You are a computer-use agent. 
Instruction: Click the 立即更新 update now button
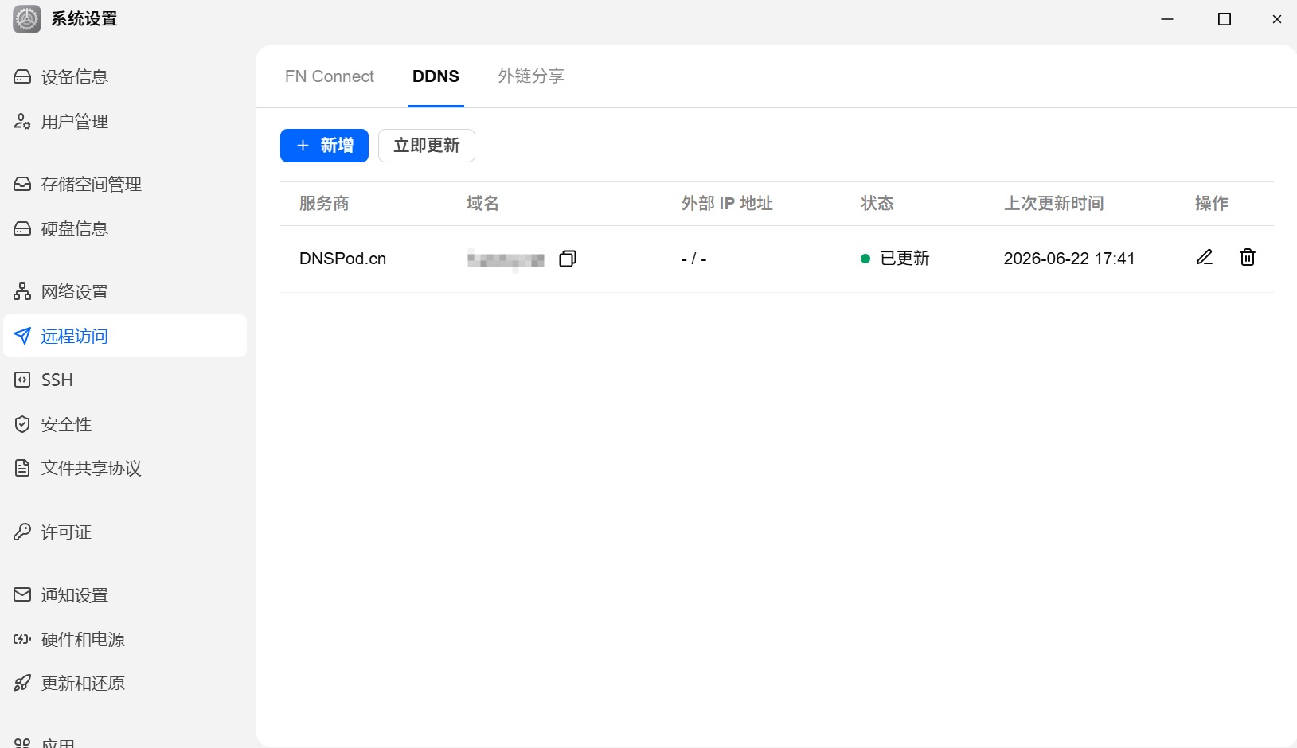427,146
